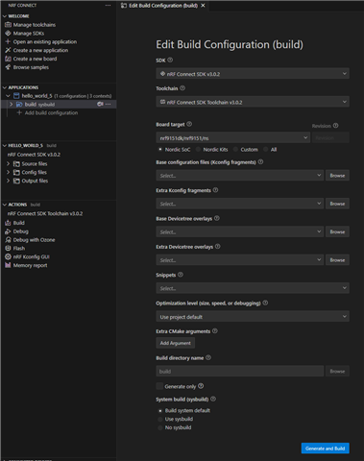Click the Browse samples icon
364x461 pixels.
(x=8, y=67)
